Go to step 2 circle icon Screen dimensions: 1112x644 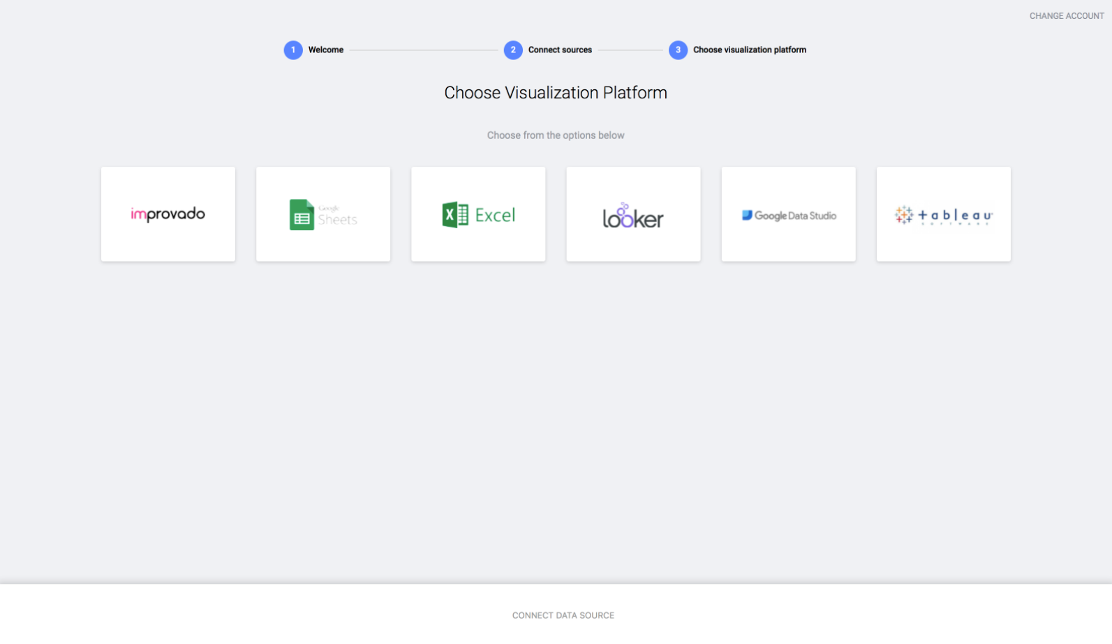point(513,50)
